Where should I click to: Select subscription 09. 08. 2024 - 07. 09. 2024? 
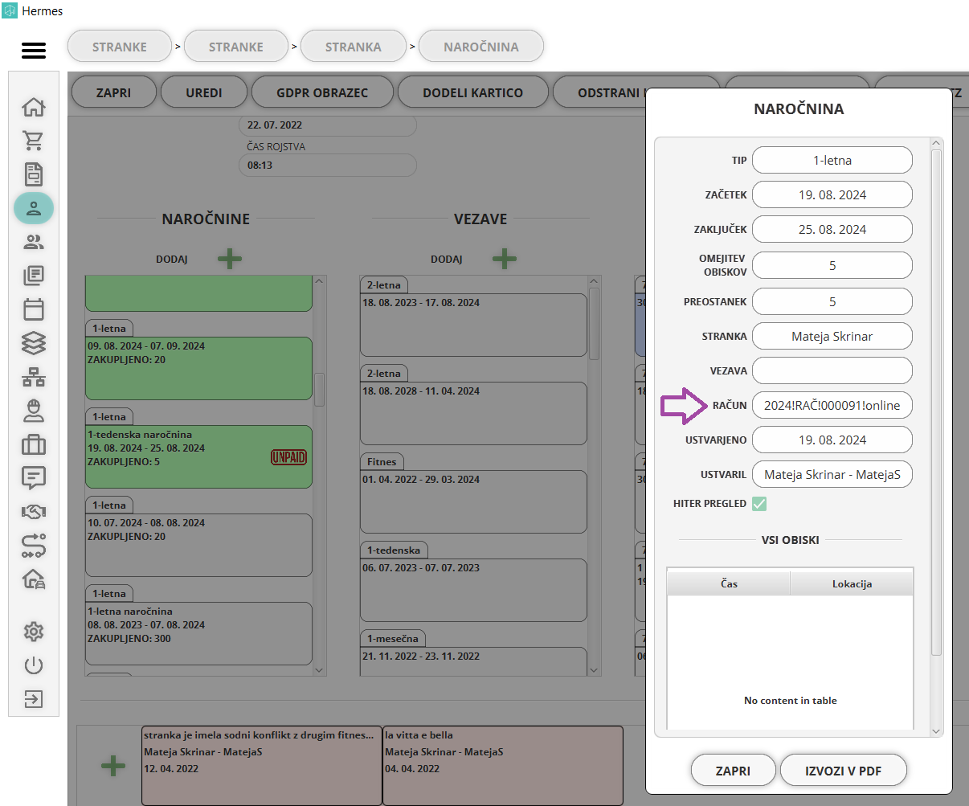pos(198,368)
